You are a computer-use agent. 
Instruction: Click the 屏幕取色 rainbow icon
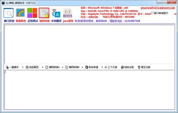pos(20,13)
